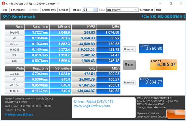This screenshot has height=121, width=186.
Task: Click the Drives : Patriot EVLVR 1TB text box
Action: pos(104,107)
